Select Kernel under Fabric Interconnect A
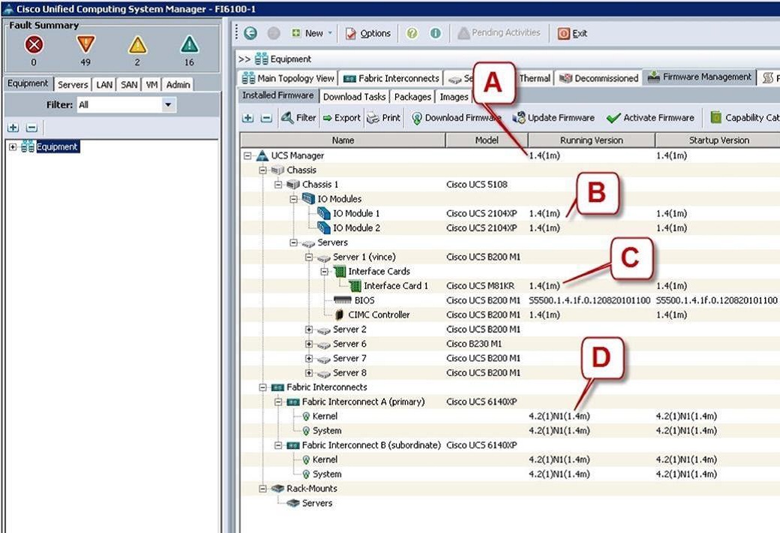This screenshot has width=780, height=533. (x=510, y=417)
